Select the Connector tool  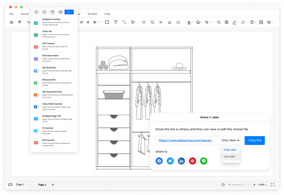pos(125,22)
